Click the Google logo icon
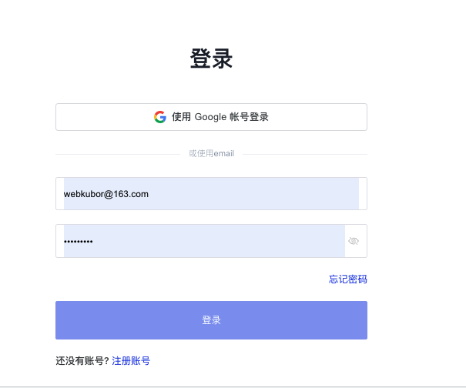 tap(160, 117)
